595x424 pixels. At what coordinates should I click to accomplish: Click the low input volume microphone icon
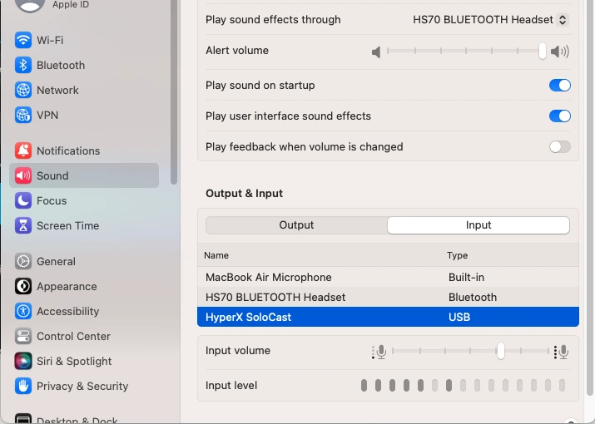[x=379, y=352]
